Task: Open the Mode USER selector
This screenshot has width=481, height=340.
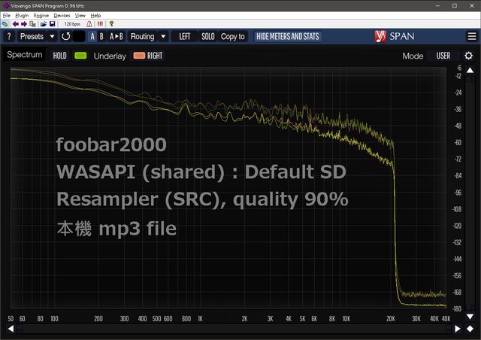Action: tap(443, 56)
